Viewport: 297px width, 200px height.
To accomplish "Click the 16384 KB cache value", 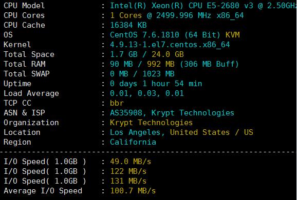I will pyautogui.click(x=128, y=25).
